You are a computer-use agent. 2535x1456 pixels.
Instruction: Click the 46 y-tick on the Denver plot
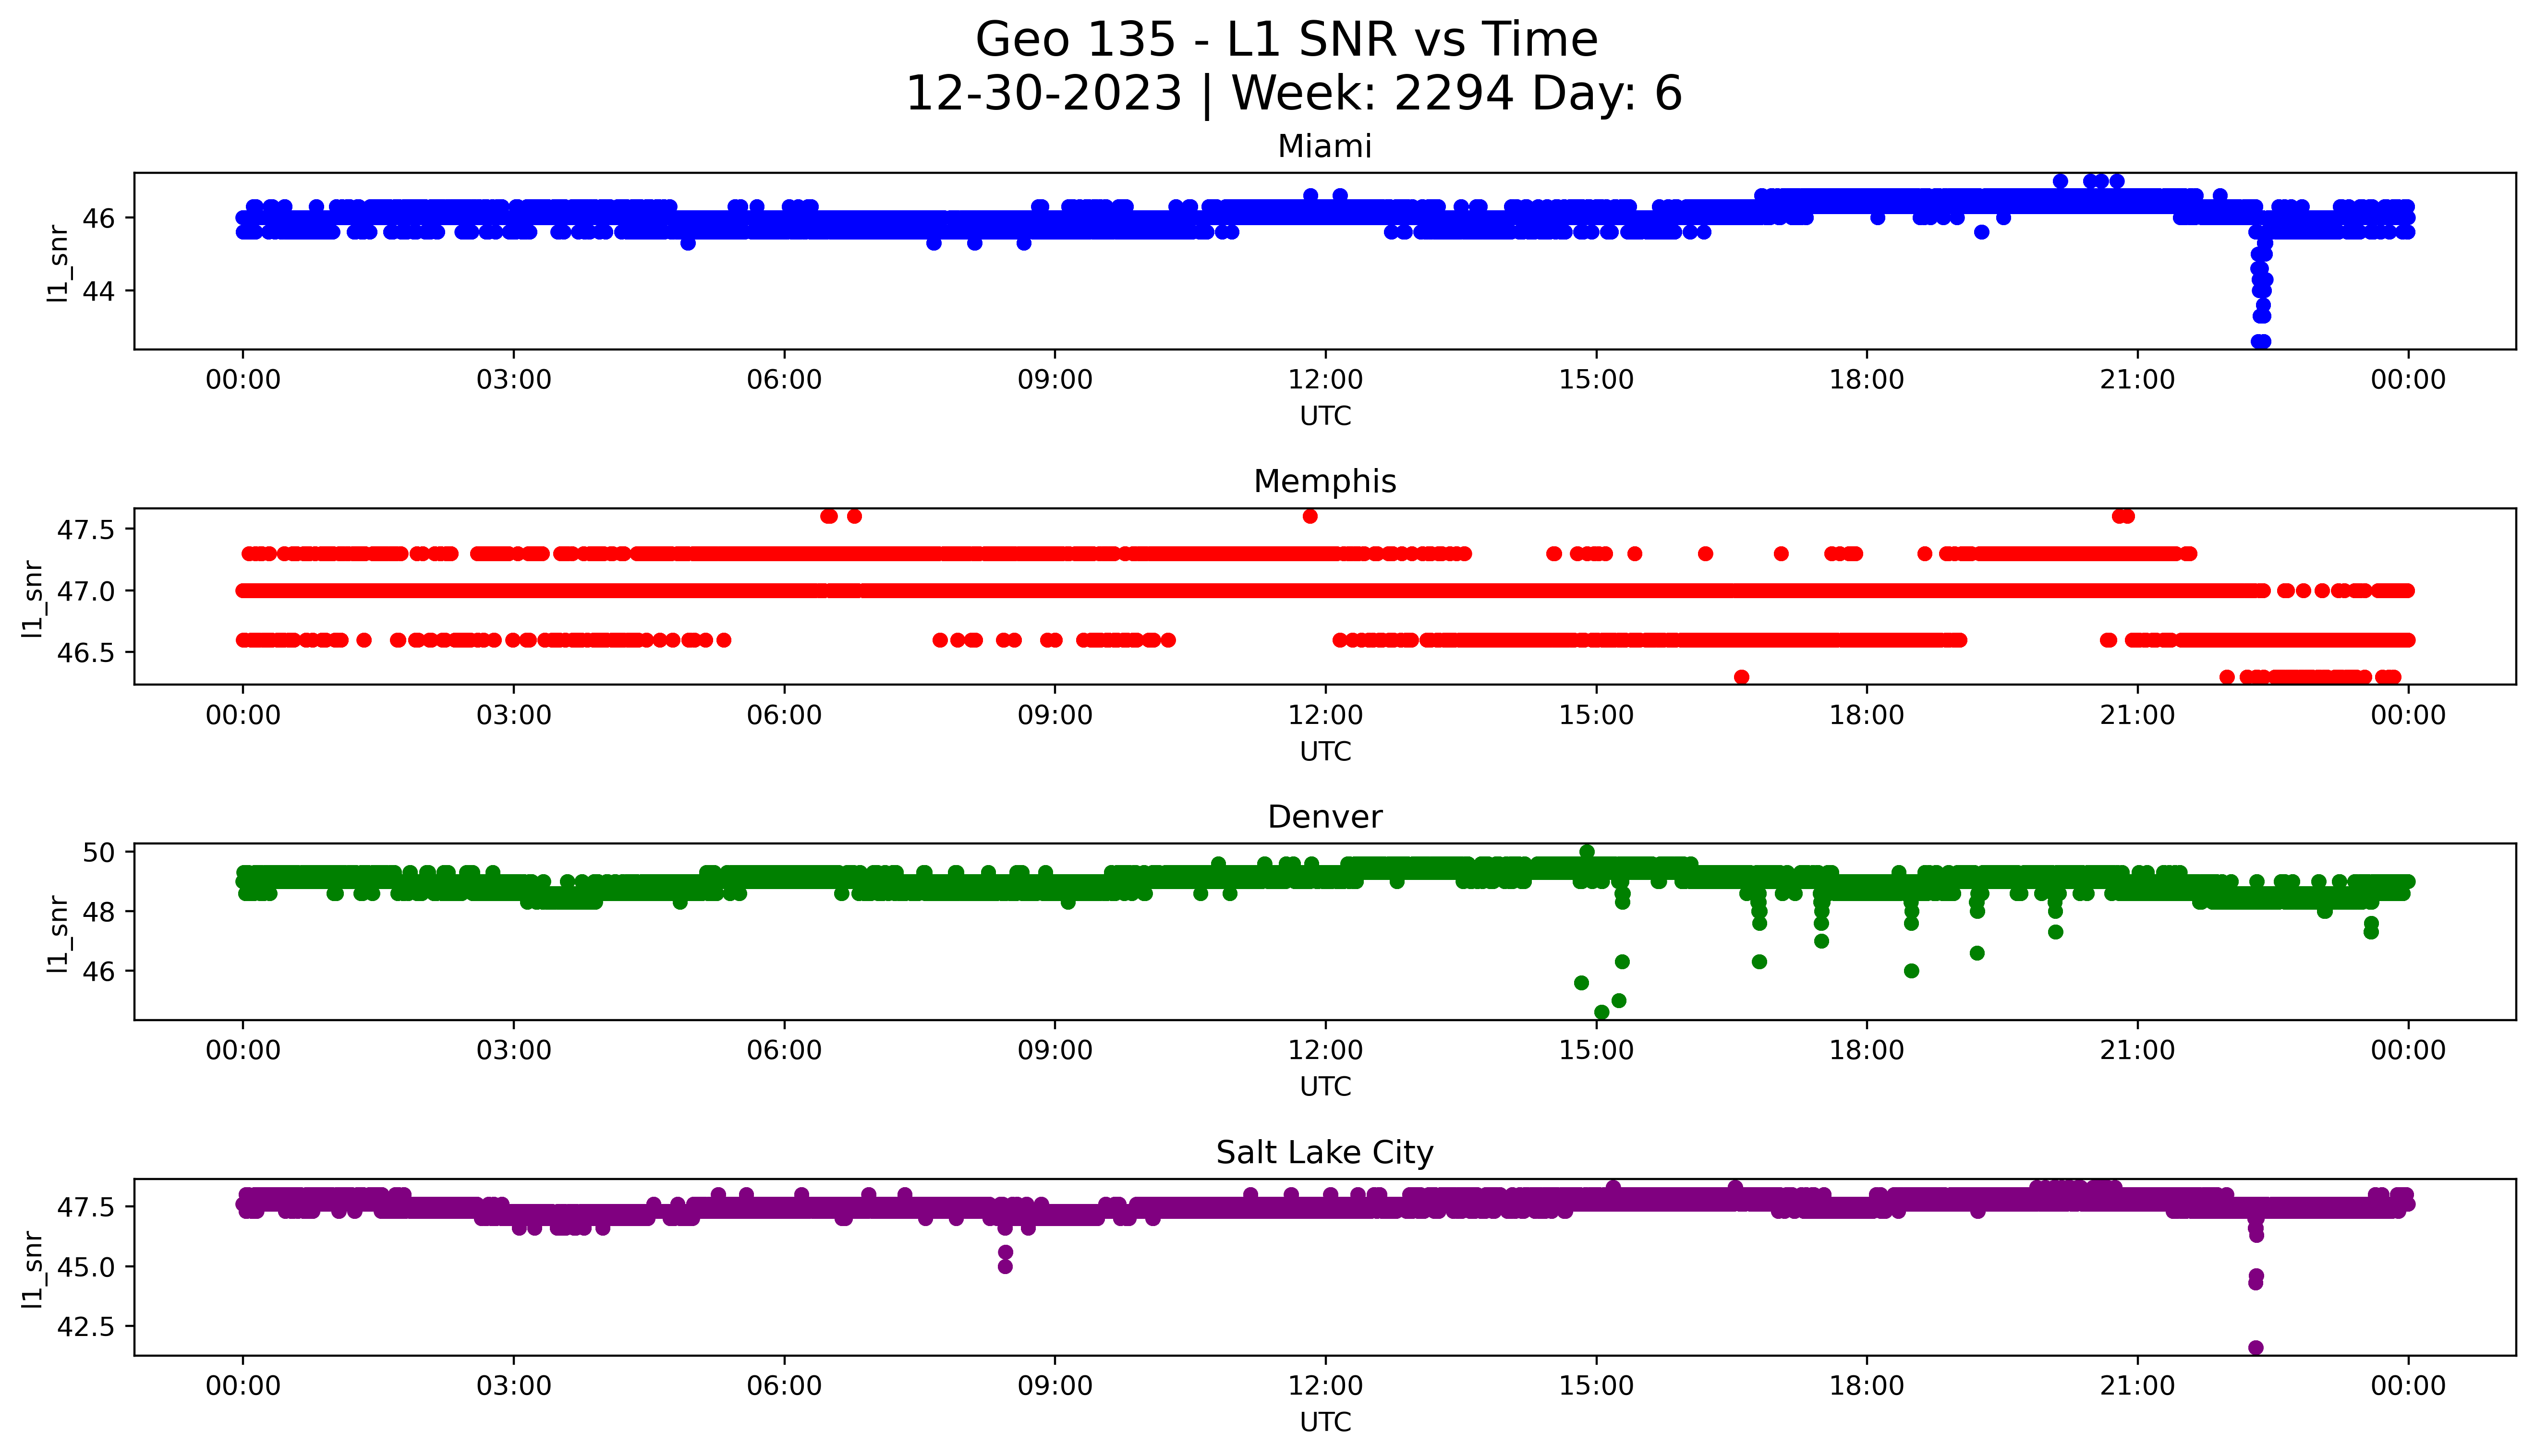tap(98, 971)
